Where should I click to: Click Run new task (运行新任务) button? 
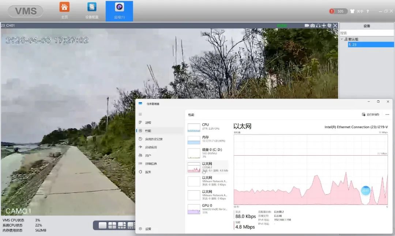point(370,114)
